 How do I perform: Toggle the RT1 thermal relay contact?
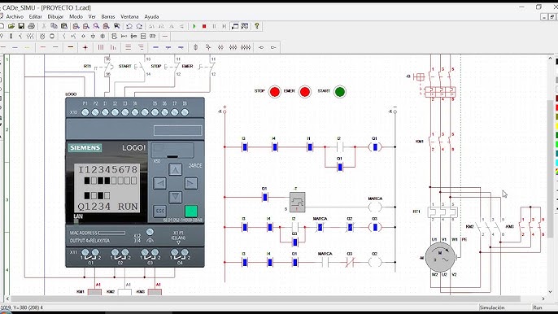(x=104, y=67)
